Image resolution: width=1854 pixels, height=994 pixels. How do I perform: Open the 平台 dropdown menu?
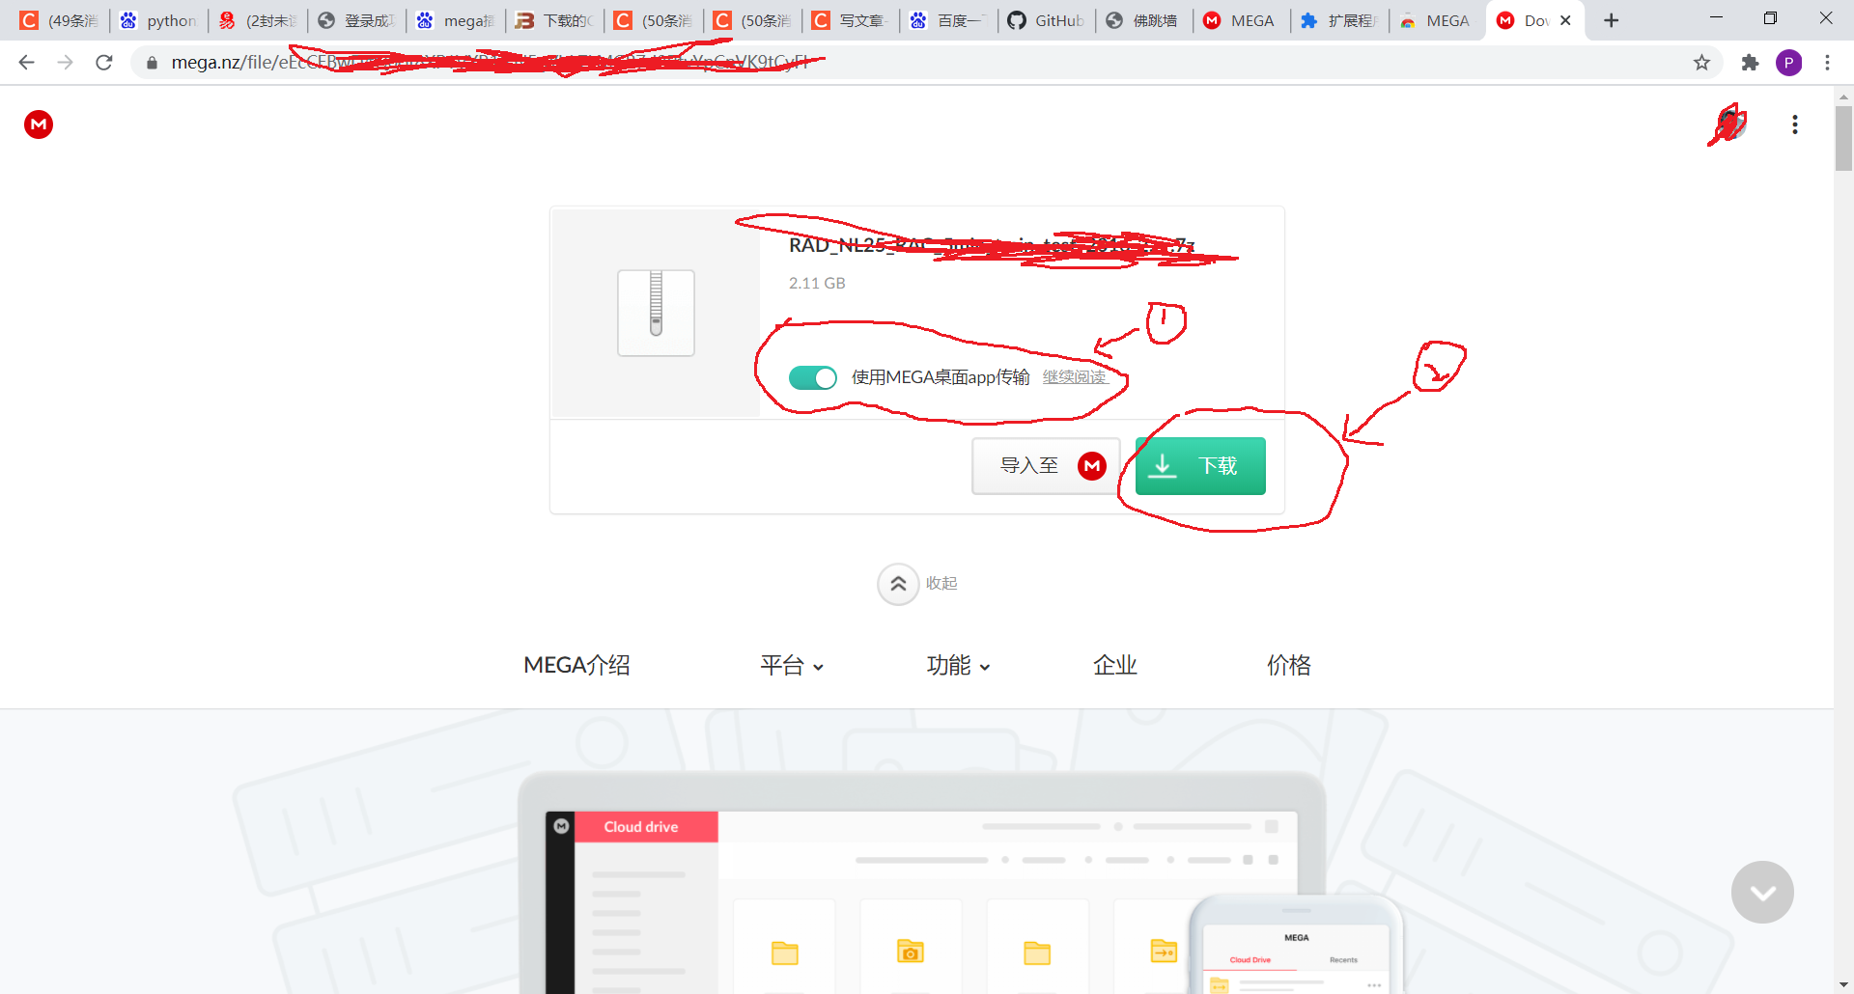point(792,665)
